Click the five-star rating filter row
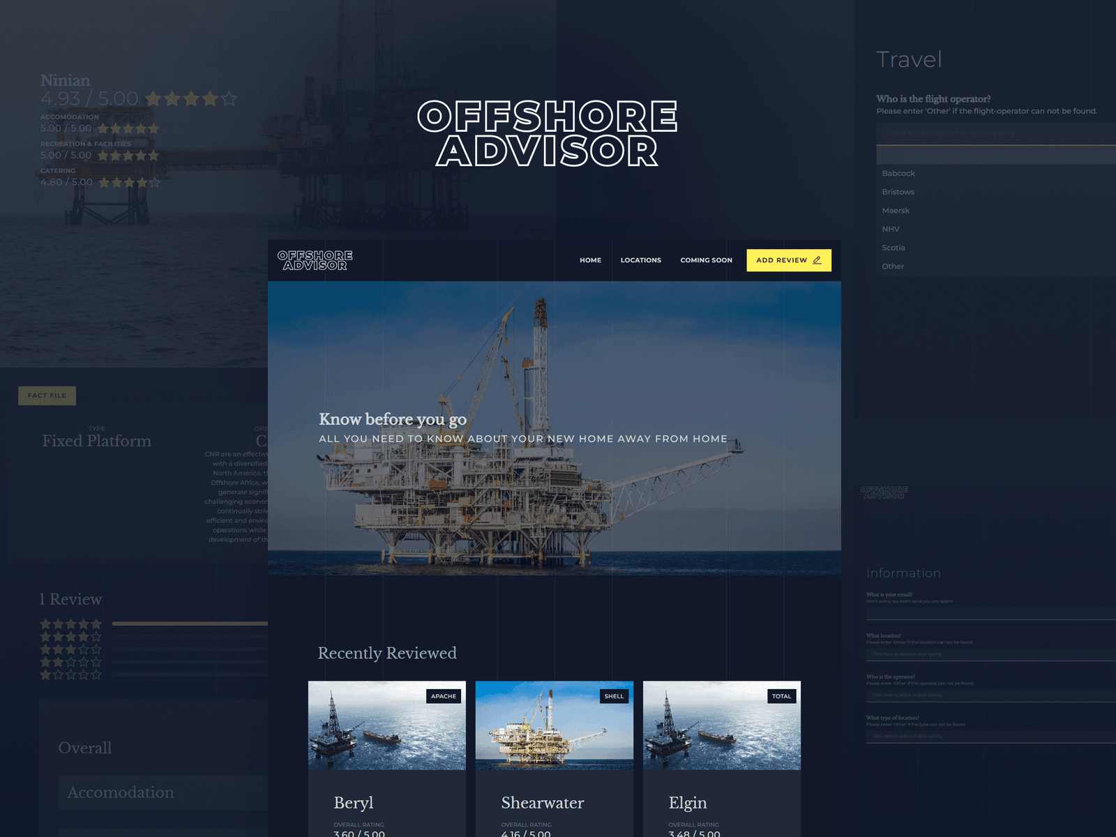Image resolution: width=1116 pixels, height=837 pixels. 153,624
